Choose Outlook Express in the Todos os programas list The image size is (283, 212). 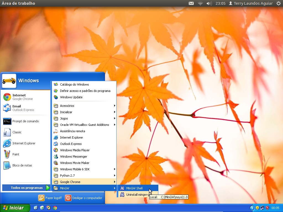point(85,144)
